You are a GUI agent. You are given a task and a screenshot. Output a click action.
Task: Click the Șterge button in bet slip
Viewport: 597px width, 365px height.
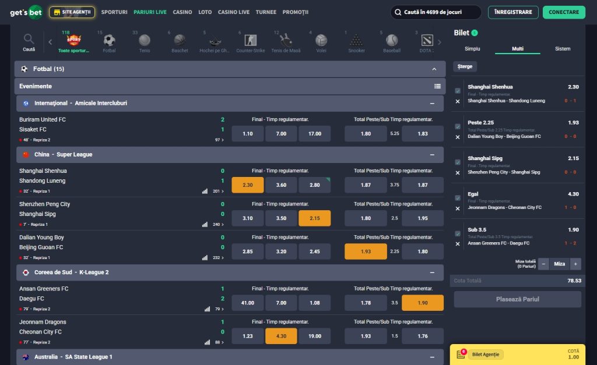click(x=465, y=66)
